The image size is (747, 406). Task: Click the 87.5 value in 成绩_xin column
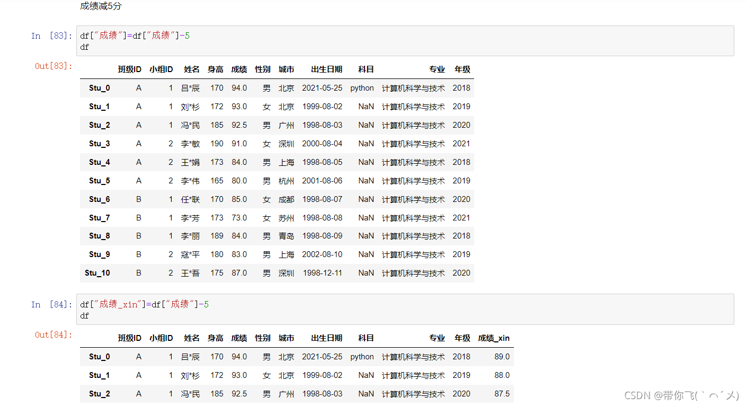pos(502,394)
